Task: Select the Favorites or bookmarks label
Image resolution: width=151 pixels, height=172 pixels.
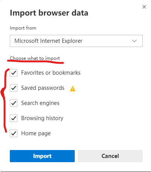Action: (51, 73)
